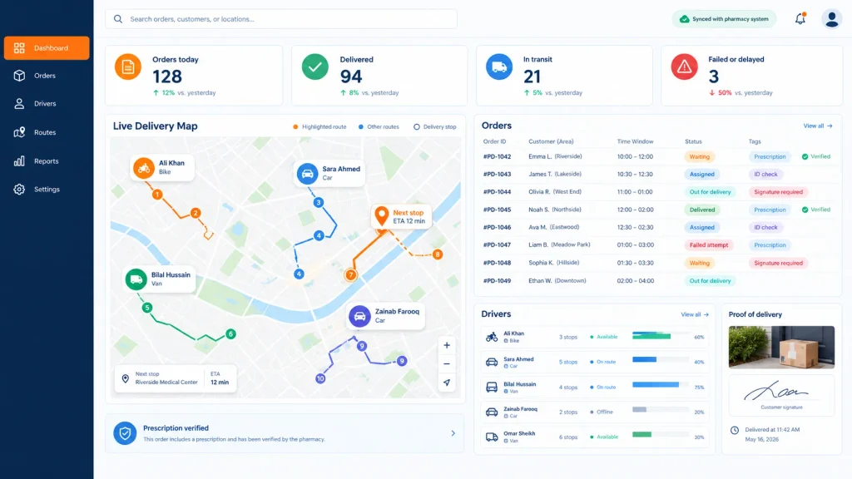Click the Riverside Medical Center pin icon

click(126, 378)
